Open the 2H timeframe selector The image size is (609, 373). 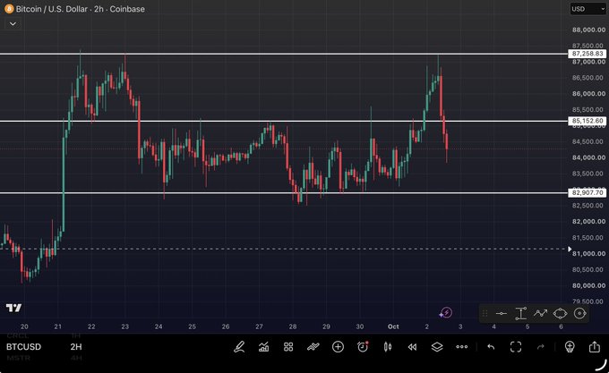(76, 347)
